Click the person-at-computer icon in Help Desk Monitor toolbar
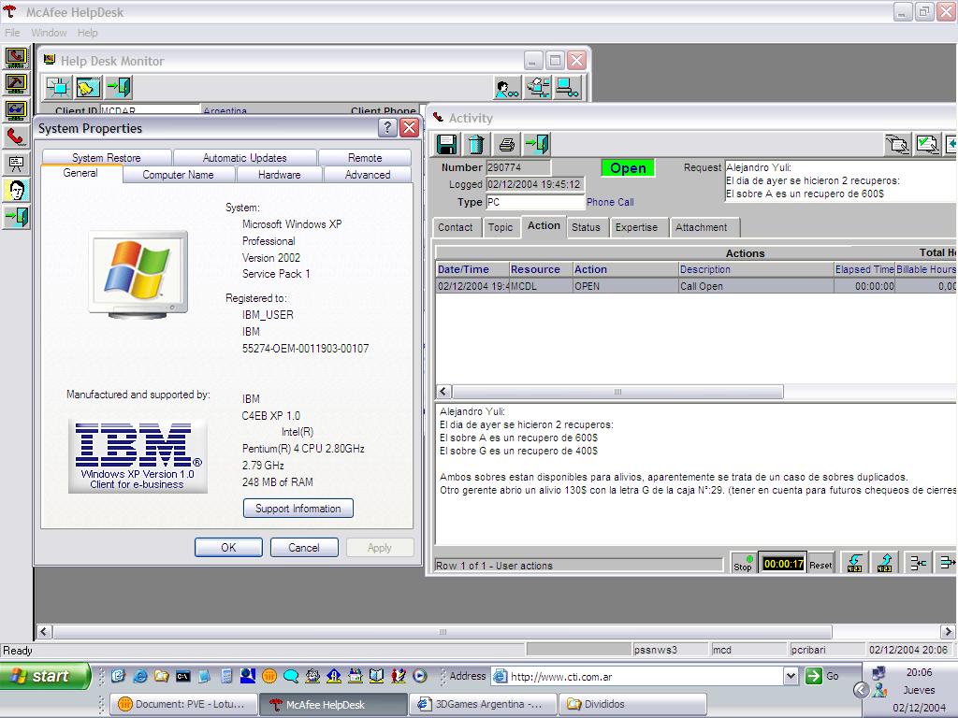The image size is (958, 718). click(x=538, y=88)
